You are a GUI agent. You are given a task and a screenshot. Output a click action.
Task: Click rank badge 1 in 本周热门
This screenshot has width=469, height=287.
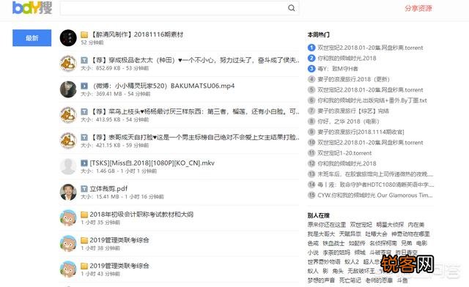(311, 48)
